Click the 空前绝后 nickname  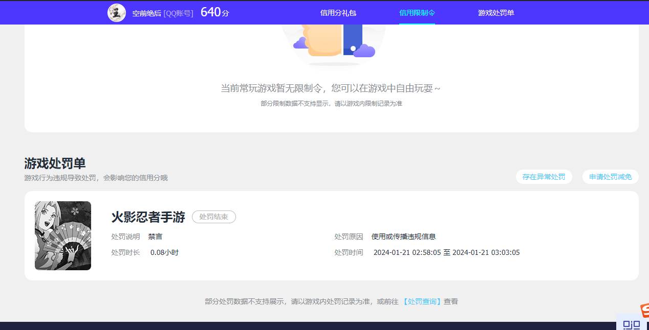145,13
